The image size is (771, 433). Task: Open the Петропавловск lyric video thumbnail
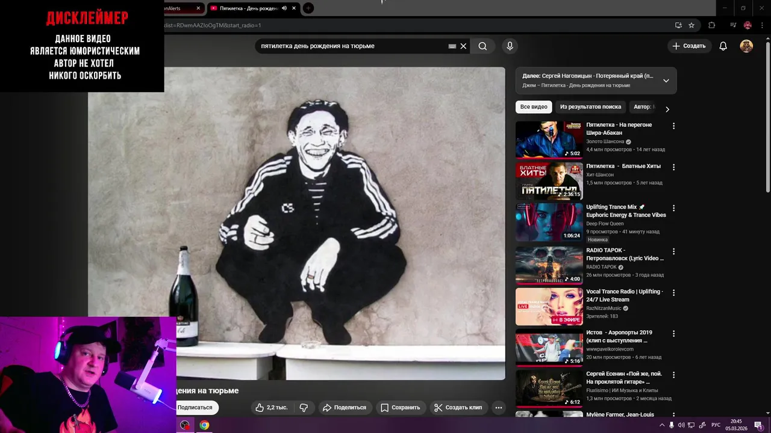point(549,265)
